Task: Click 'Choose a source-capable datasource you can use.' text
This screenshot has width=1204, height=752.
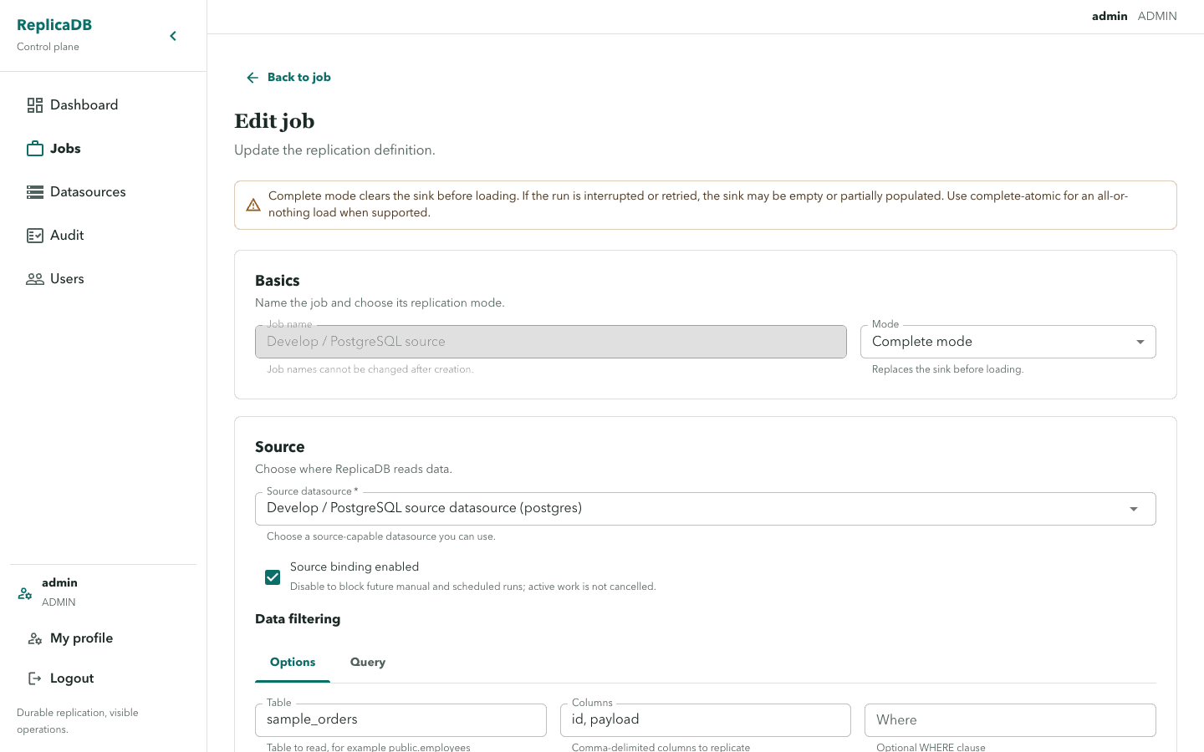Action: pos(380,536)
